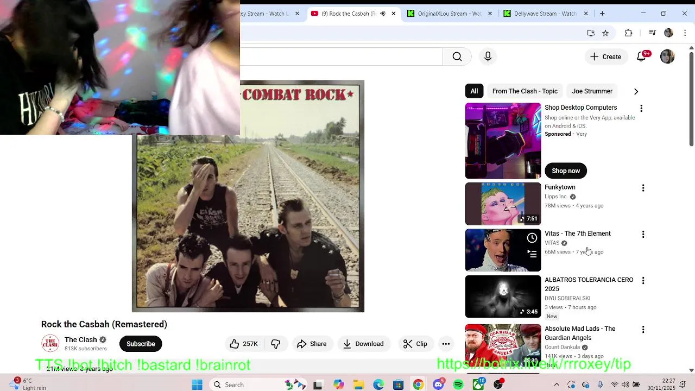Show hidden system tray icons

[x=557, y=384]
